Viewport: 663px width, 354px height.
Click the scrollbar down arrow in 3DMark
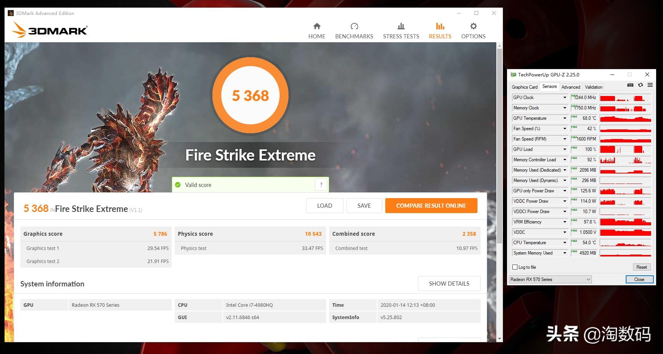tap(499, 339)
